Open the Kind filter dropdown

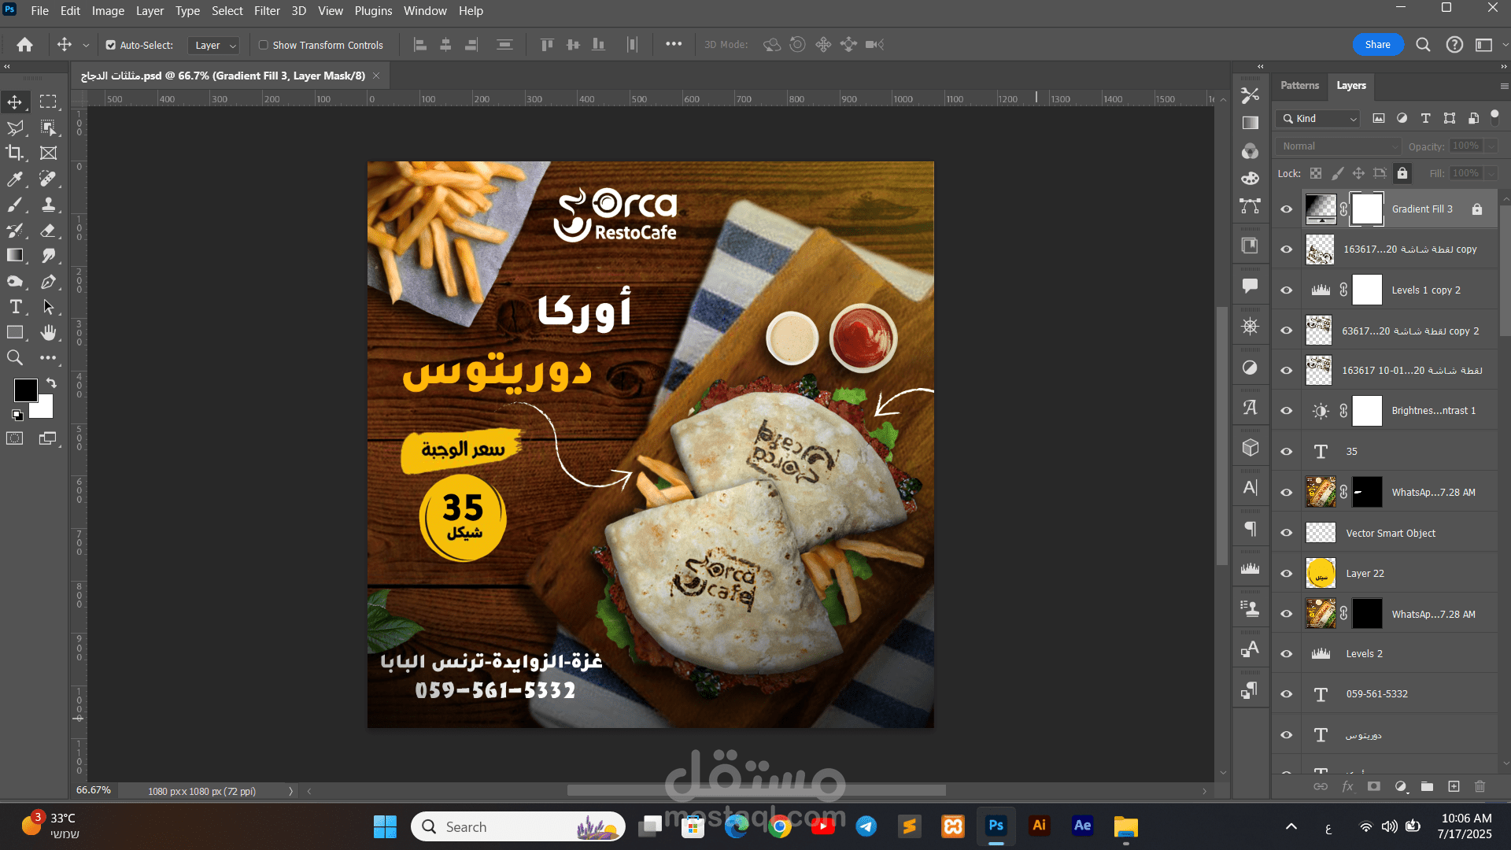[x=1320, y=119]
